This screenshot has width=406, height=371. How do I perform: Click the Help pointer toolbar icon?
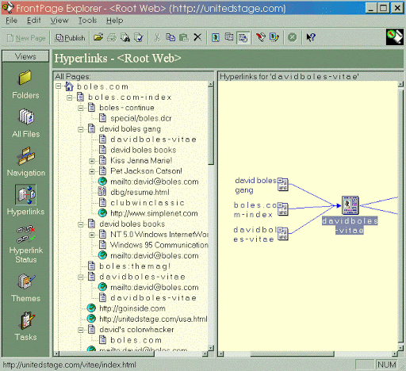tap(311, 37)
